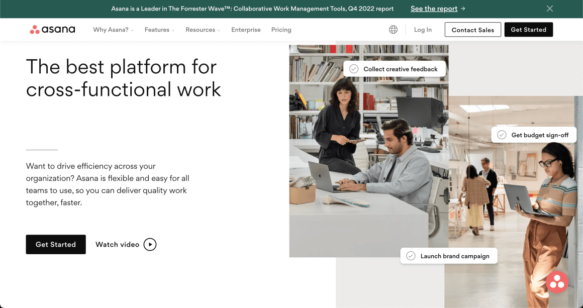Check the Launch brand campaign circle
This screenshot has width=583, height=308.
pyautogui.click(x=411, y=256)
